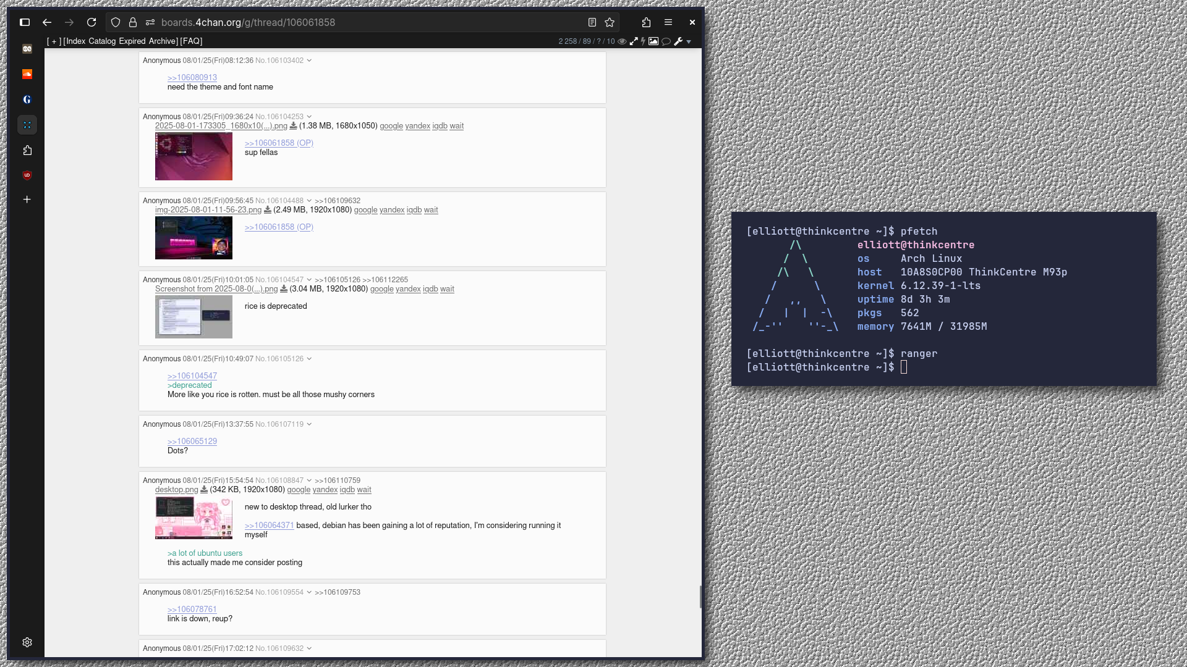Open quick reply speech bubble icon
The height and width of the screenshot is (667, 1187).
point(666,41)
